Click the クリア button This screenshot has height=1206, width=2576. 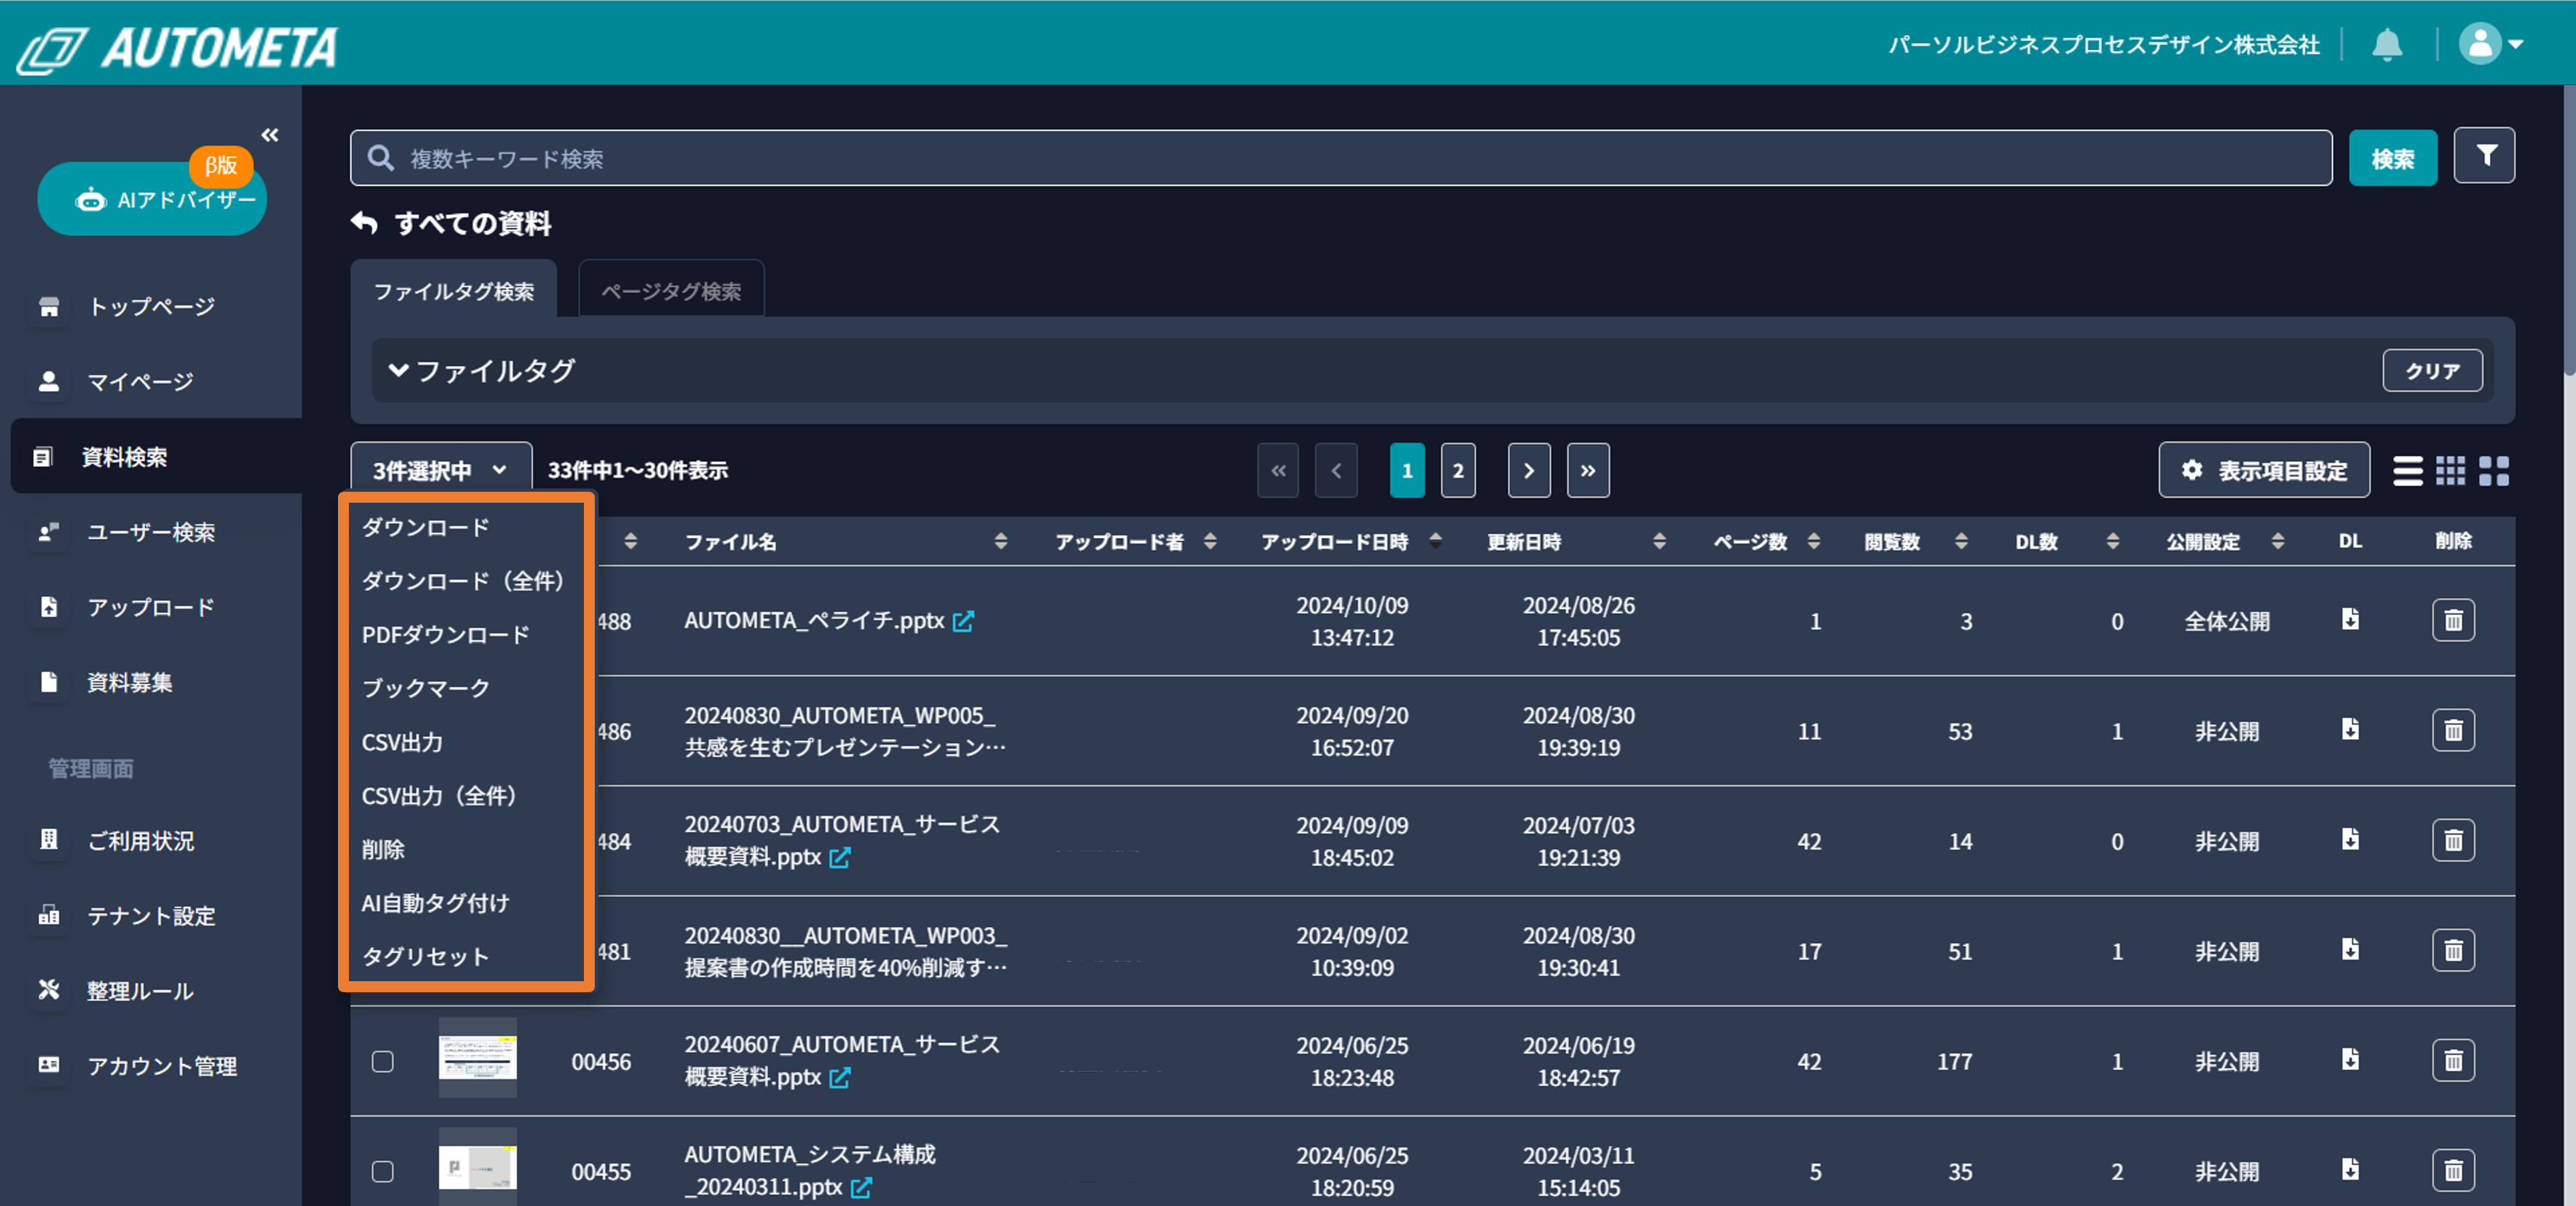point(2432,371)
